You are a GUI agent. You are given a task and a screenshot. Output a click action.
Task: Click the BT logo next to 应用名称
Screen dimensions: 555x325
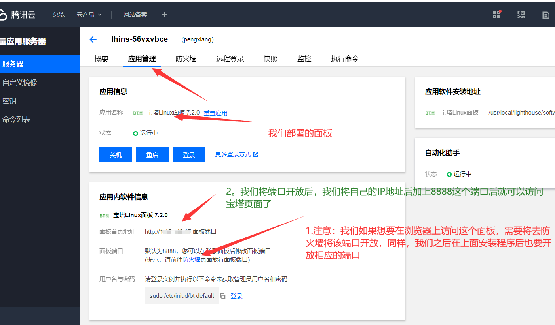coord(137,113)
